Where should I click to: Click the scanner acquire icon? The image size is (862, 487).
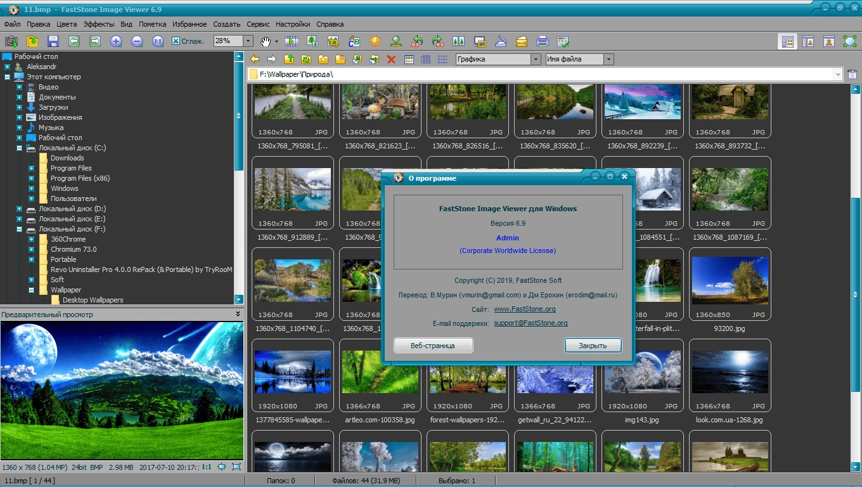pos(501,41)
